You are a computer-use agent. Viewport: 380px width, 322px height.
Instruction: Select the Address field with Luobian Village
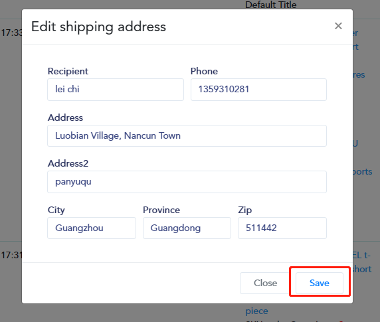coord(187,135)
